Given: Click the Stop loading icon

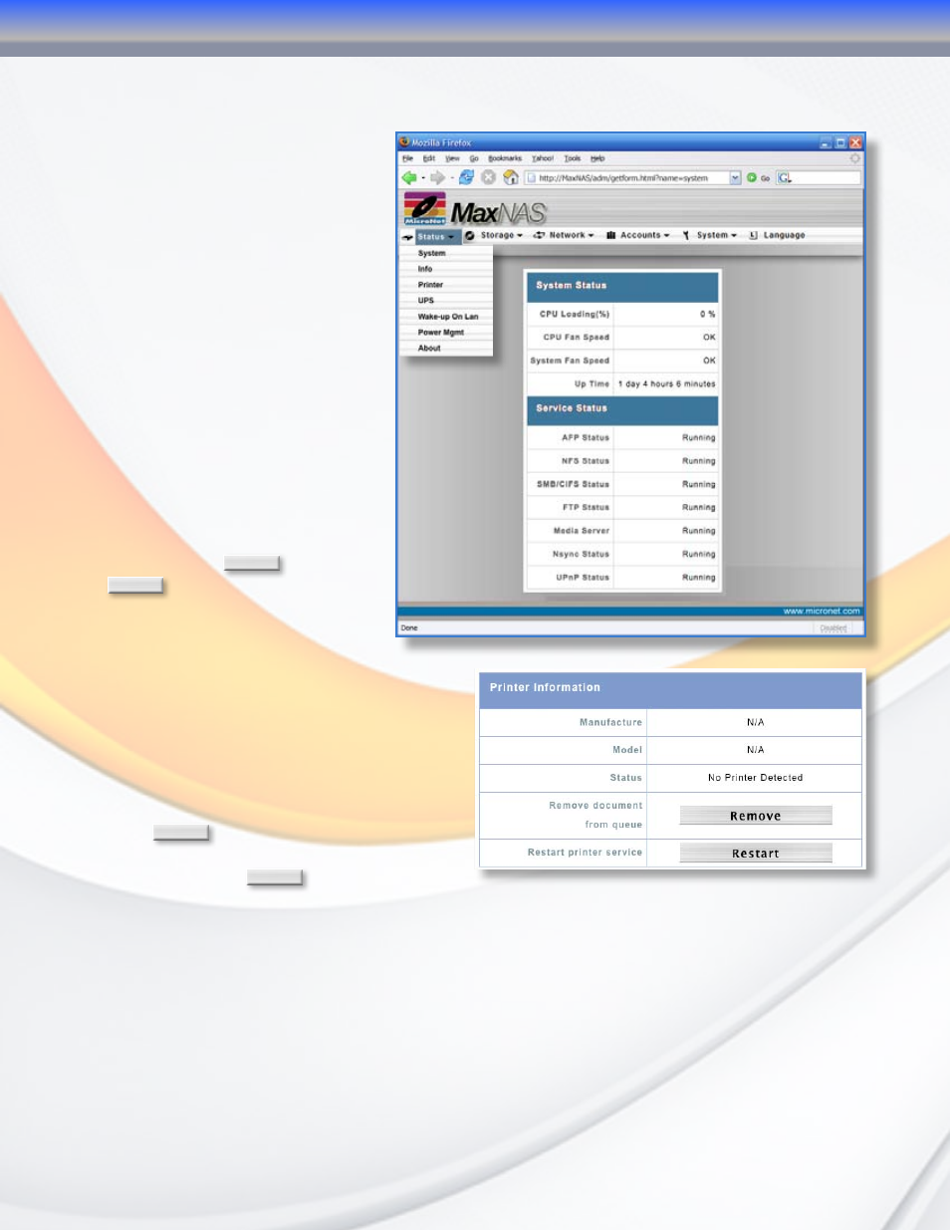Looking at the screenshot, I should pyautogui.click(x=488, y=177).
